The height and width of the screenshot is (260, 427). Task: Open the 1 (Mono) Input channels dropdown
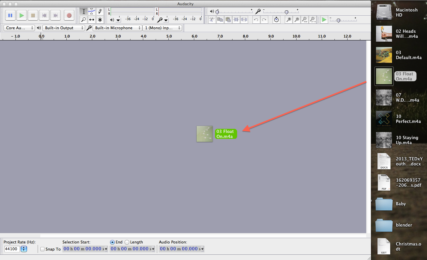(x=162, y=28)
